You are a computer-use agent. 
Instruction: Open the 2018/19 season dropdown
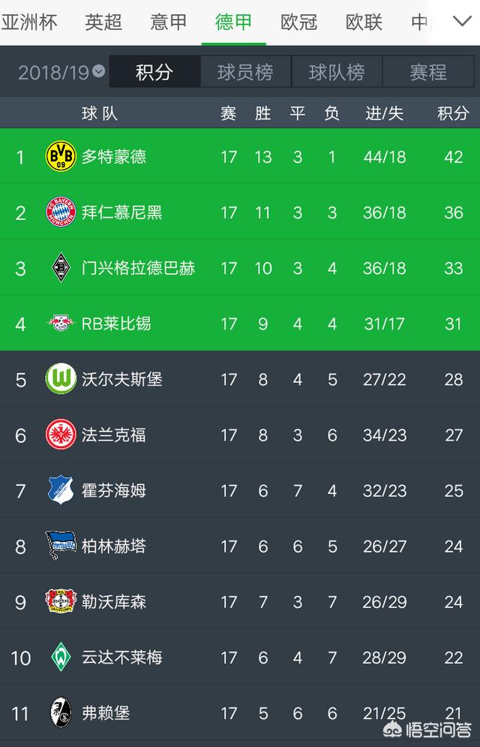tap(61, 72)
